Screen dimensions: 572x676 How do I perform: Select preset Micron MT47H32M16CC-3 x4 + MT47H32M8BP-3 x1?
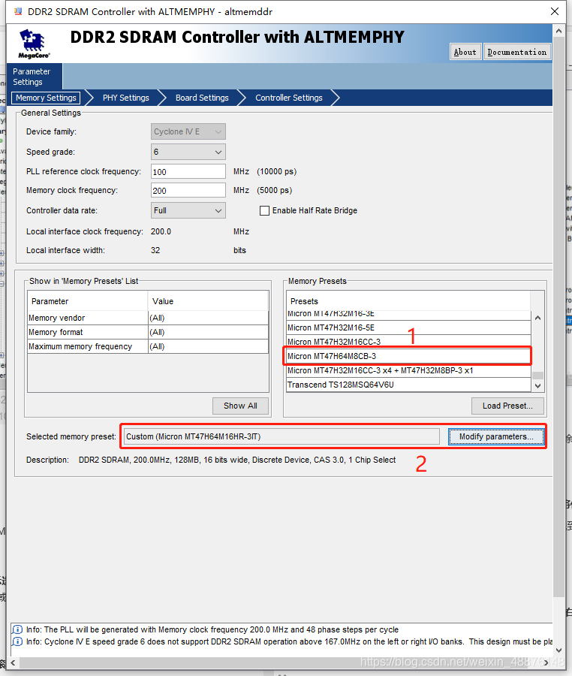coord(408,370)
